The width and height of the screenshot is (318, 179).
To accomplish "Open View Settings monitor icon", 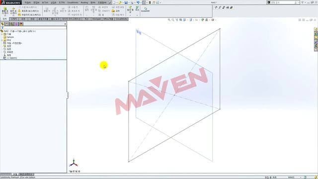I will [213, 20].
